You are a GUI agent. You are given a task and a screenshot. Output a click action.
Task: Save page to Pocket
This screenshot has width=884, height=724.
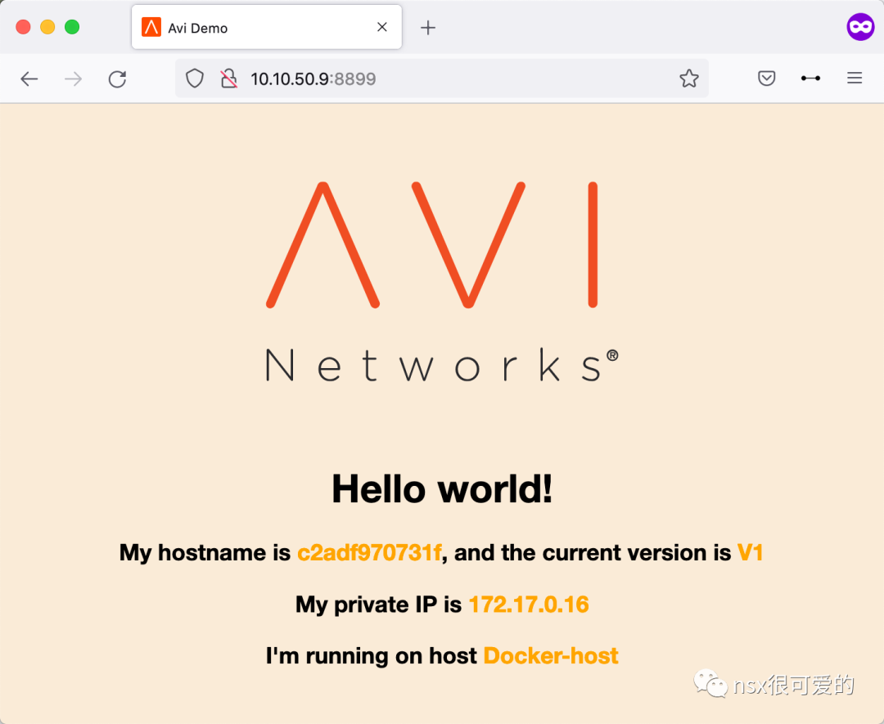click(767, 79)
